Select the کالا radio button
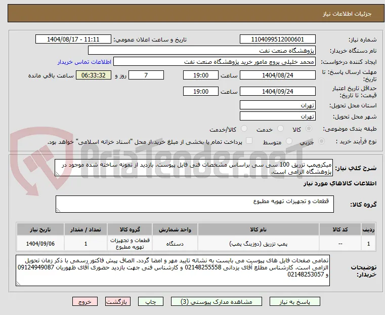The height and width of the screenshot is (315, 385). [309, 129]
